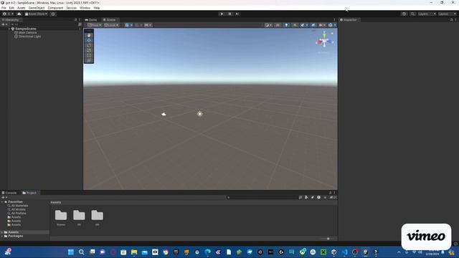Viewport: 459px width, 258px height.
Task: Open the Component menu
Action: [55, 8]
